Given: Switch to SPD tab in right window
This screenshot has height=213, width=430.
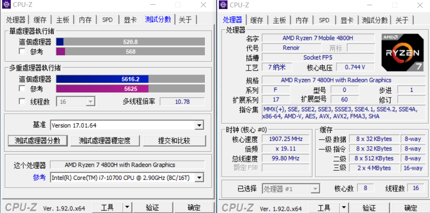Looking at the screenshot, I should [x=324, y=20].
